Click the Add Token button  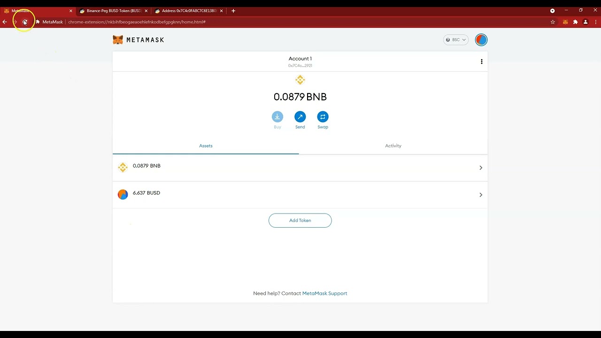click(300, 220)
